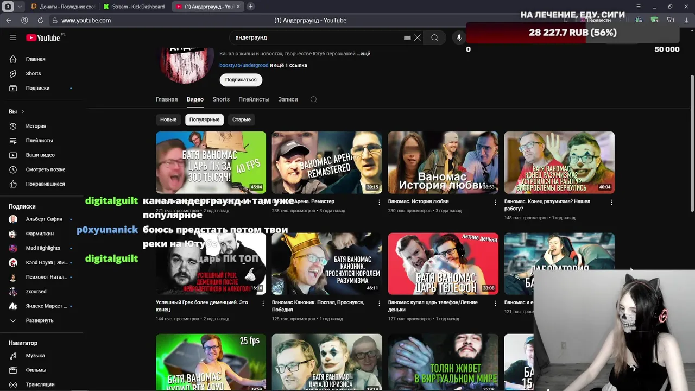Open options menu for Ваномас Каноник video
695x391 pixels.
(379, 303)
